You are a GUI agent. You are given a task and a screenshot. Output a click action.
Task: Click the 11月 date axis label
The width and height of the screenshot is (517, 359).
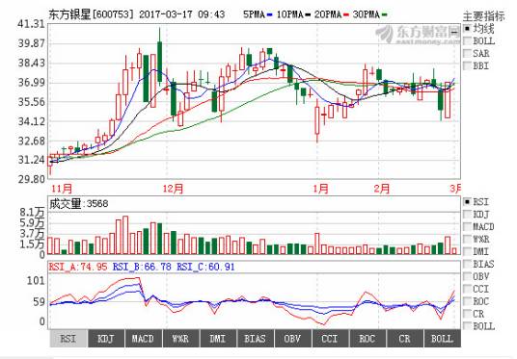pyautogui.click(x=62, y=189)
